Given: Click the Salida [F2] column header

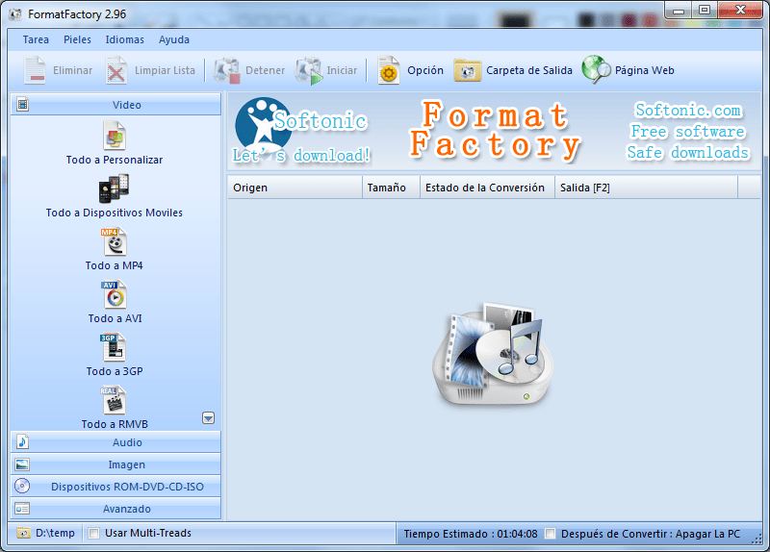Looking at the screenshot, I should click(x=646, y=188).
